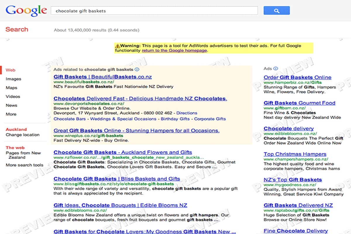The height and width of the screenshot is (234, 351).
Task: Click the yellow warning triangle icon
Action: tap(118, 46)
